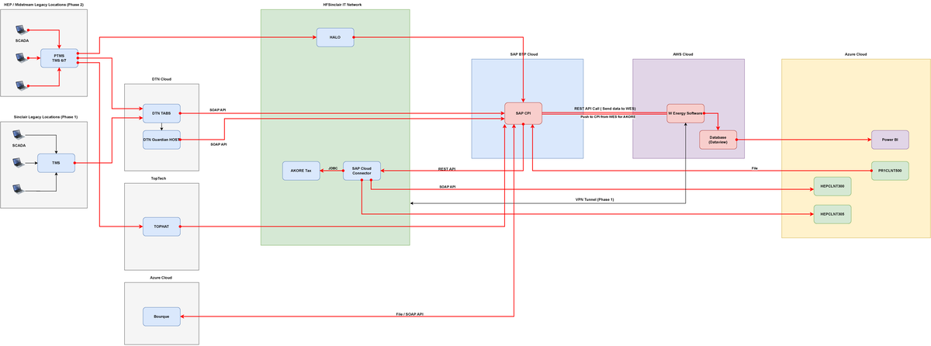Click the top laptop icon in the Sinclair Legacy group
This screenshot has height=346, width=931.
[x=19, y=135]
